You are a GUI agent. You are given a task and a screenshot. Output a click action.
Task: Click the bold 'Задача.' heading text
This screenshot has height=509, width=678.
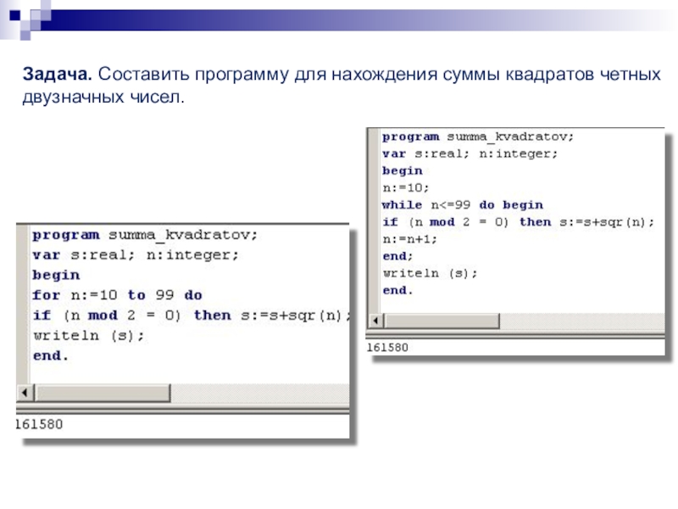tap(57, 75)
